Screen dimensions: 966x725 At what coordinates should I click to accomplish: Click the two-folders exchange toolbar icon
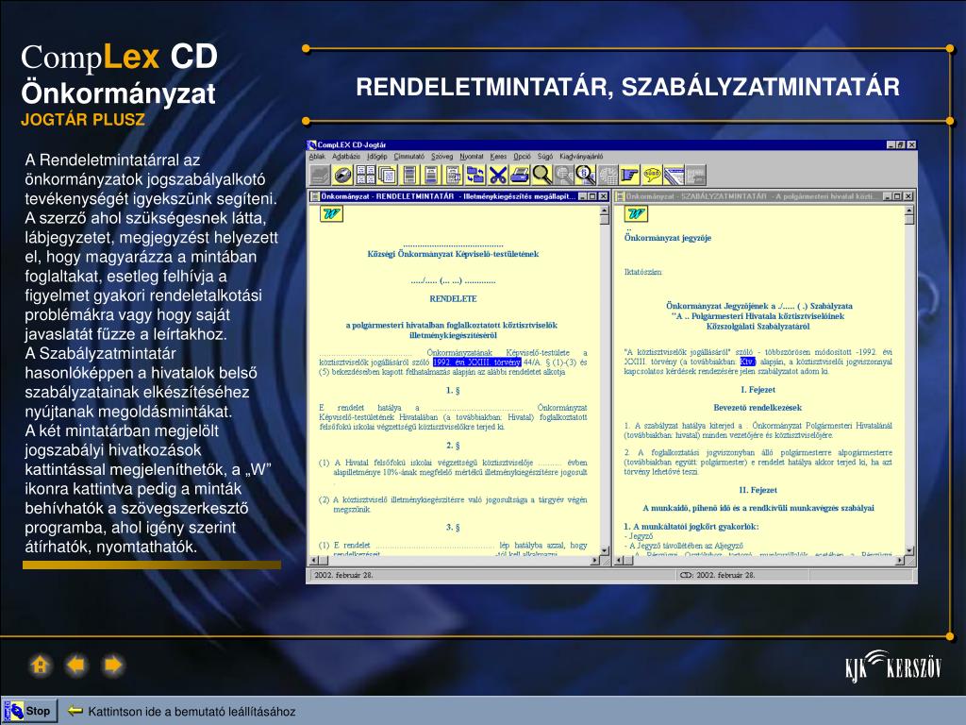[x=475, y=175]
